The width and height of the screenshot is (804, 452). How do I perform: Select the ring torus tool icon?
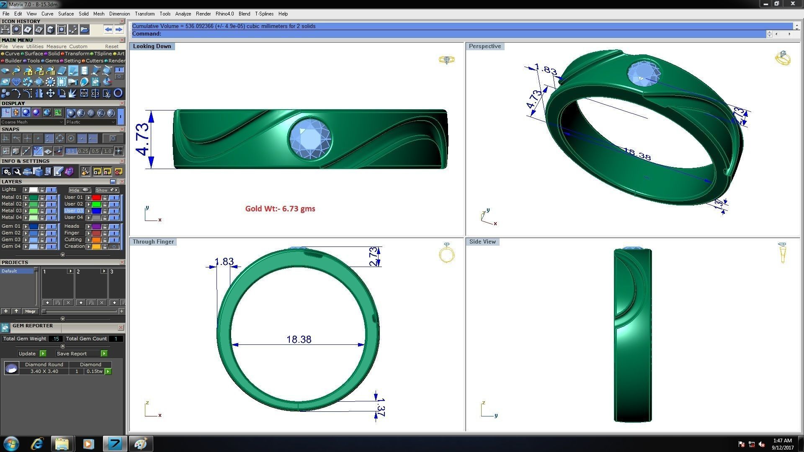click(118, 93)
